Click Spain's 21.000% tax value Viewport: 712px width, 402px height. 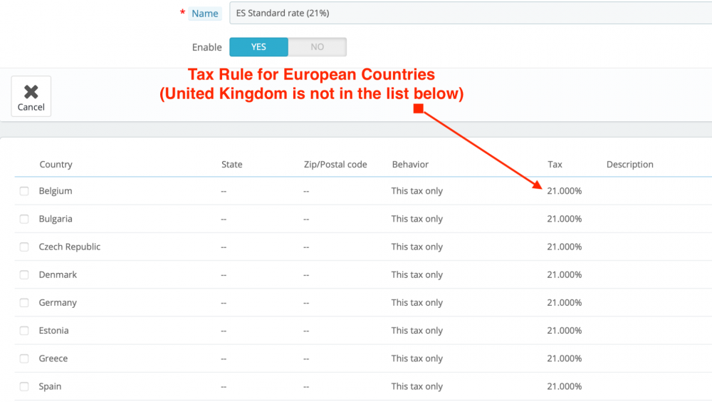pyautogui.click(x=564, y=386)
